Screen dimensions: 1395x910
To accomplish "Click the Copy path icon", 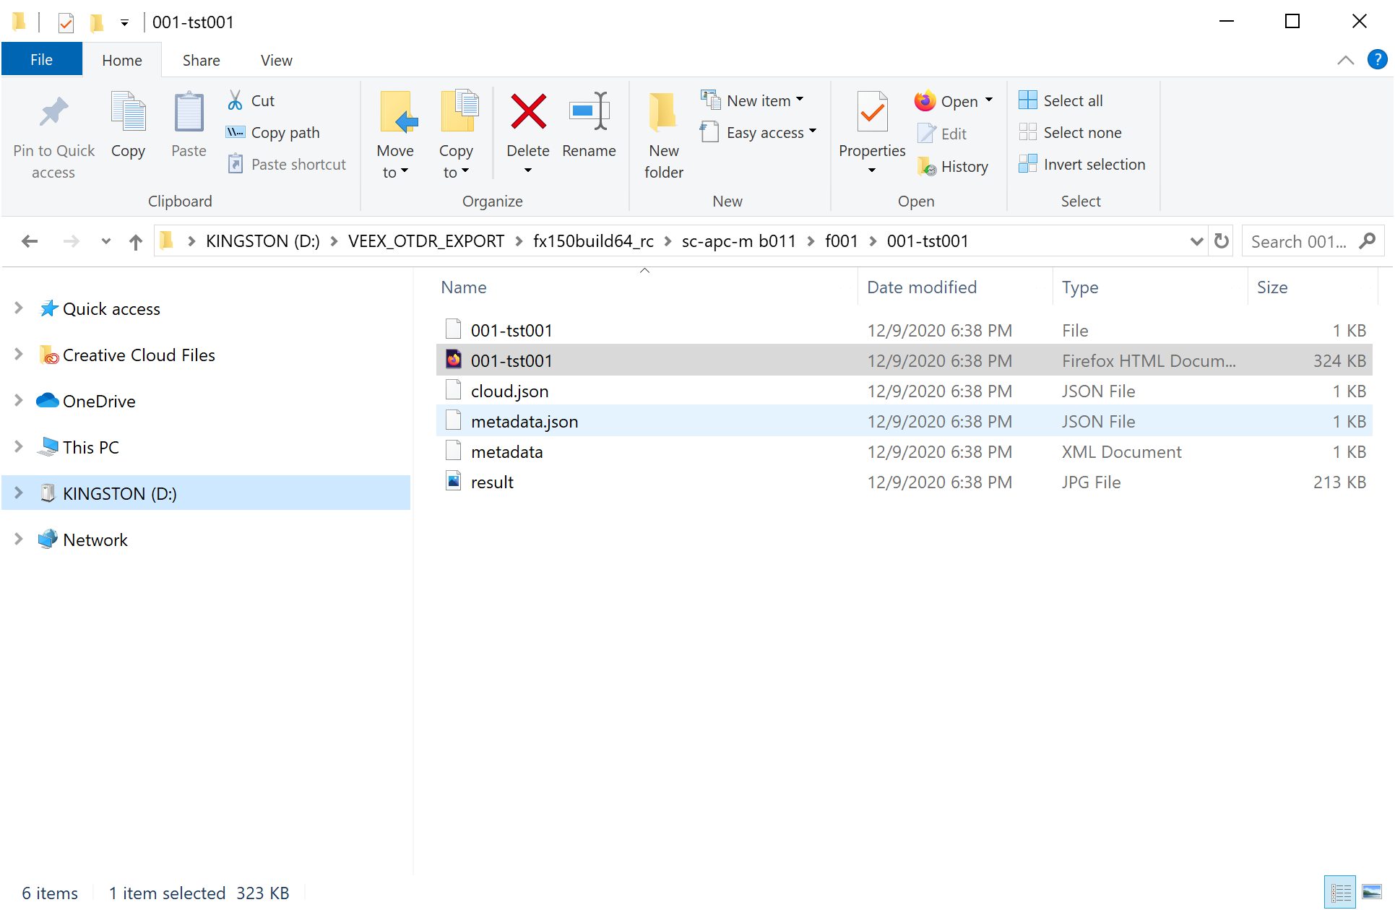I will pyautogui.click(x=236, y=132).
